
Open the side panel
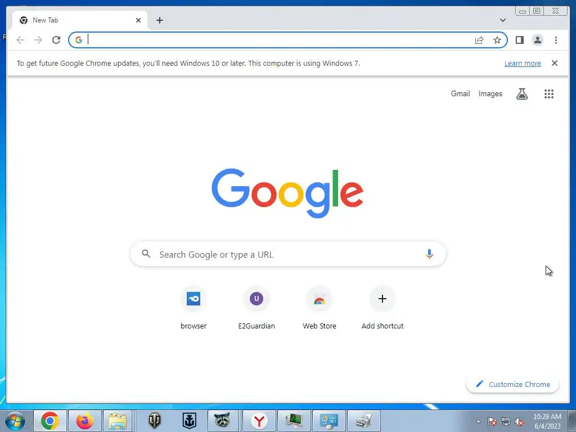[x=519, y=40]
